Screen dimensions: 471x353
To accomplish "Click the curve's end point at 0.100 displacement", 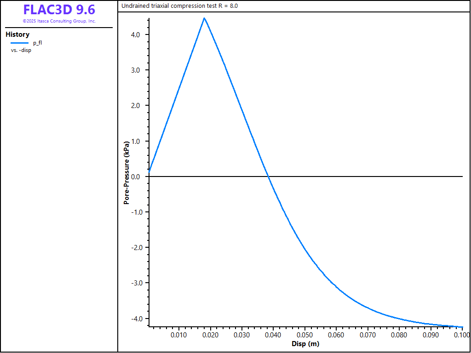I will (x=462, y=327).
